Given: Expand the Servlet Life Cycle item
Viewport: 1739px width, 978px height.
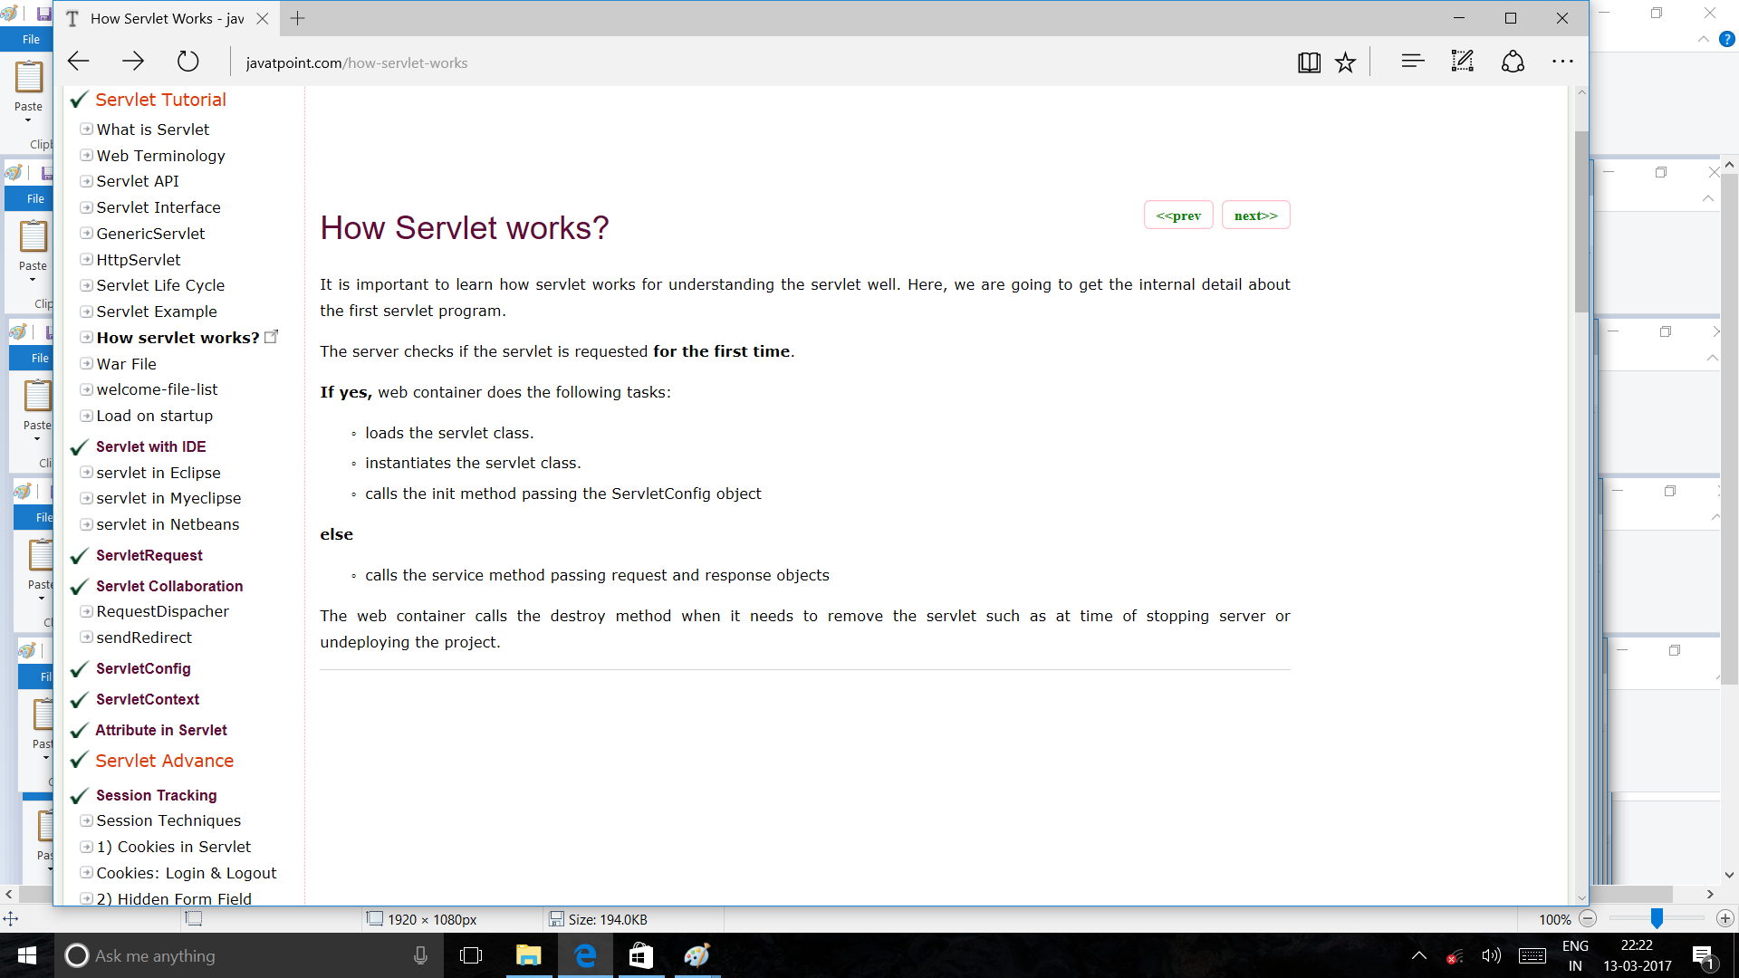Looking at the screenshot, I should pos(87,285).
